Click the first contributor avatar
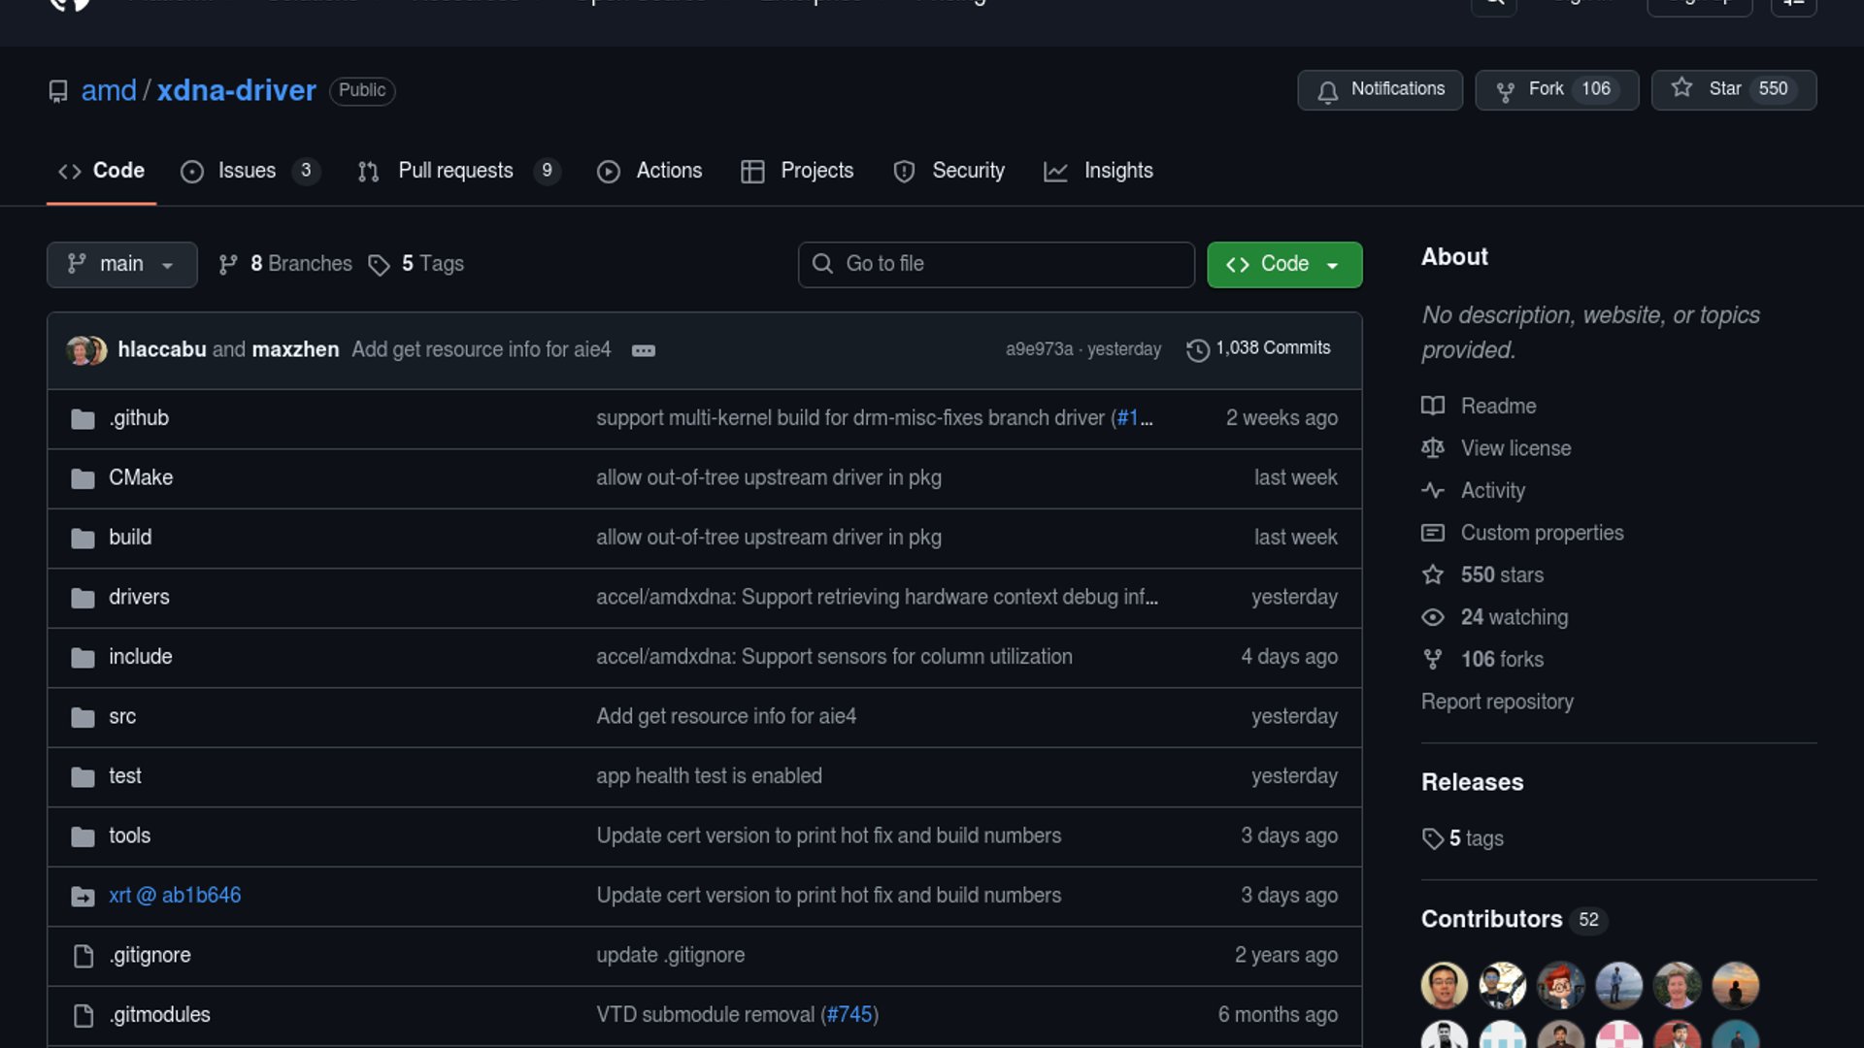 (x=1444, y=986)
